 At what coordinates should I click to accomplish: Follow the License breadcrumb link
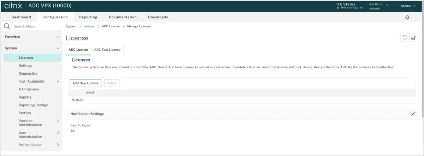pyautogui.click(x=89, y=26)
